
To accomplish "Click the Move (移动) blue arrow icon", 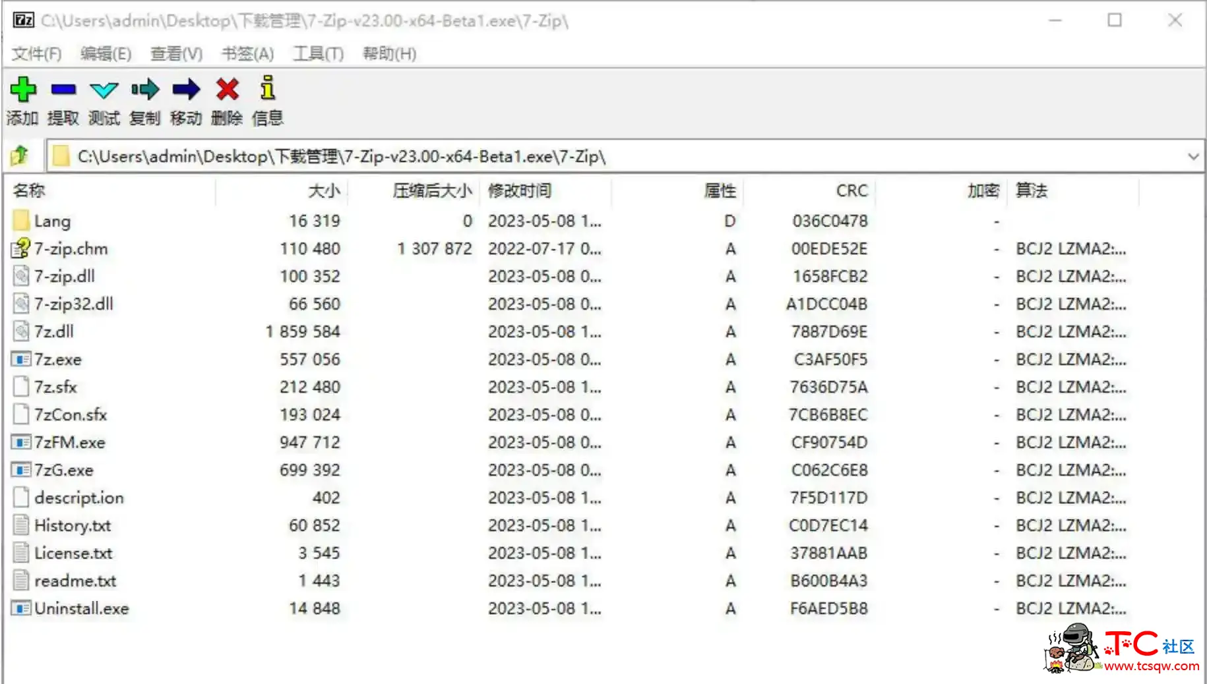I will [186, 89].
